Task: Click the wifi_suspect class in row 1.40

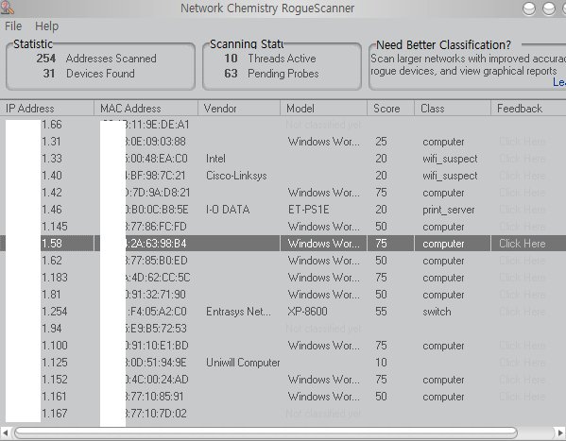Action: click(x=450, y=176)
